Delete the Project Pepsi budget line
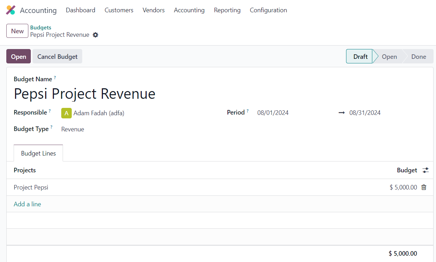 coord(424,187)
